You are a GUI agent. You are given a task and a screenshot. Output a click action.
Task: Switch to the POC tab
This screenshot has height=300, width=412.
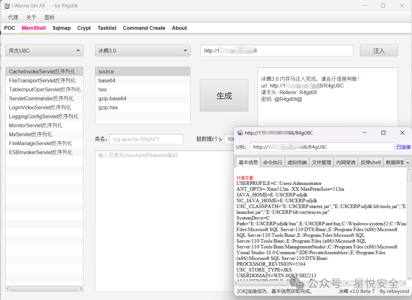[x=10, y=28]
